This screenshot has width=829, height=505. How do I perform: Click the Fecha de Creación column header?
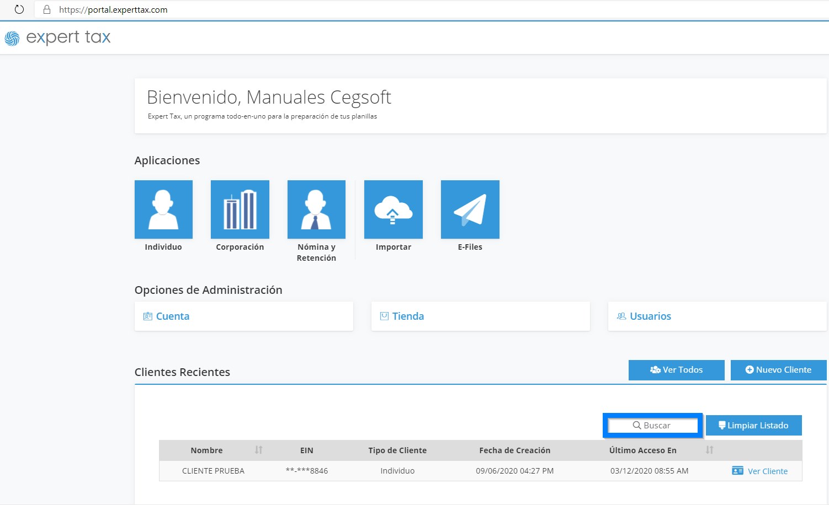point(515,450)
